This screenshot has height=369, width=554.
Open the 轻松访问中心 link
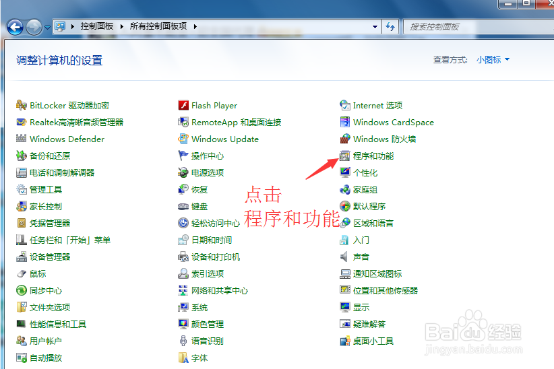coord(216,223)
